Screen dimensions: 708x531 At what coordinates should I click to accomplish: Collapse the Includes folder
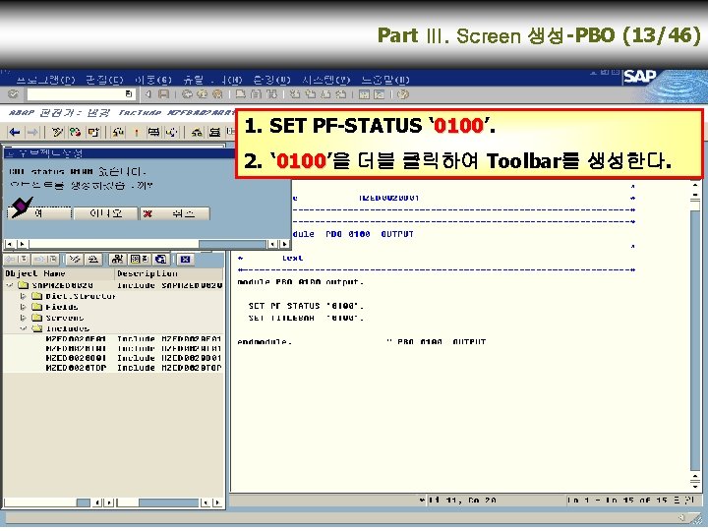click(23, 328)
